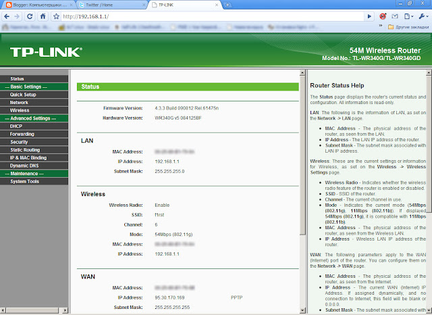Close the Twitter / Home tab
Image resolution: width=432 pixels, height=315 pixels.
[x=144, y=5]
